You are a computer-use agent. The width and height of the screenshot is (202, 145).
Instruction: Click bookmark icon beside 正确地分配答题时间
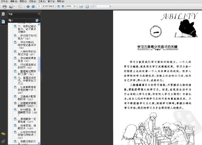(15, 96)
